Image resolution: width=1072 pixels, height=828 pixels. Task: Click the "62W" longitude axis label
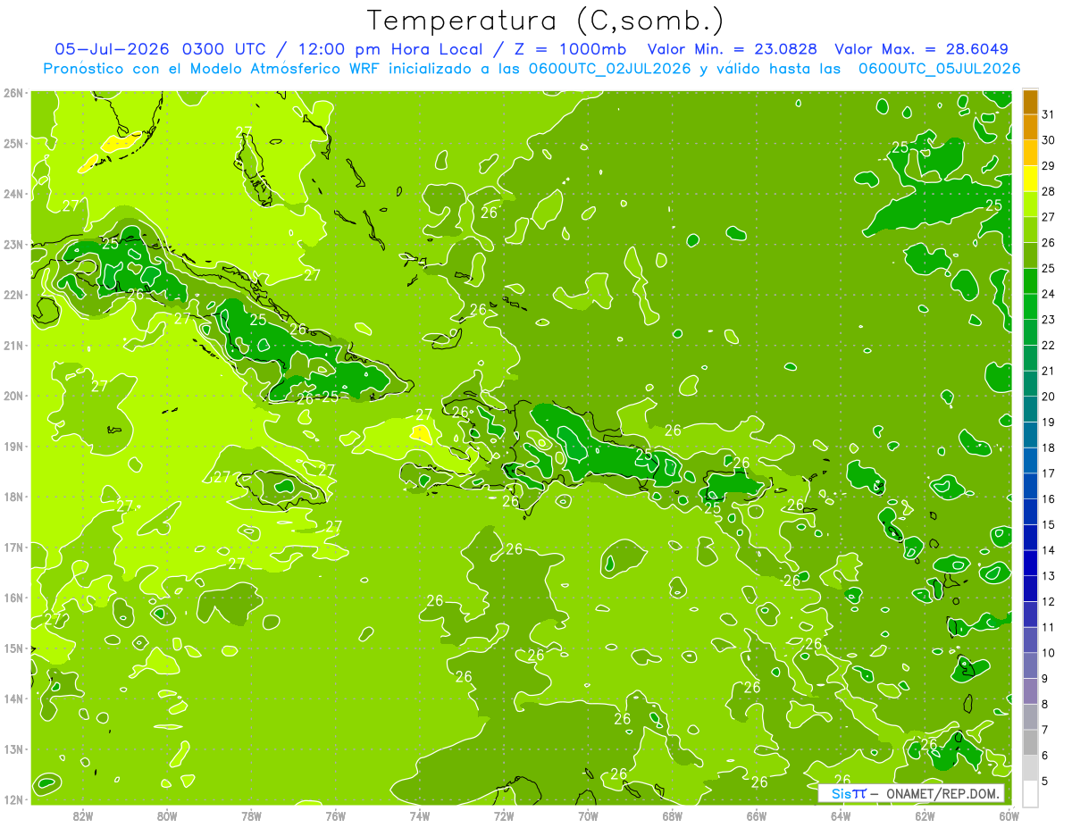[925, 815]
